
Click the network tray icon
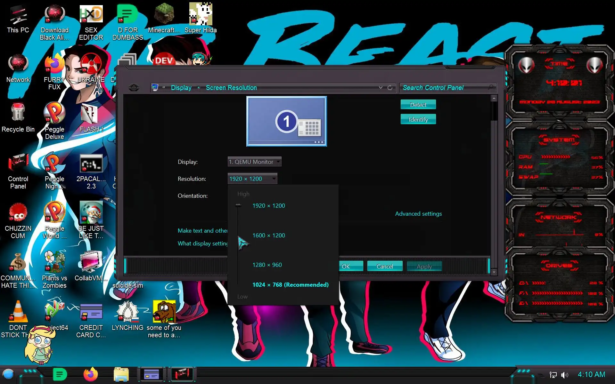point(553,375)
